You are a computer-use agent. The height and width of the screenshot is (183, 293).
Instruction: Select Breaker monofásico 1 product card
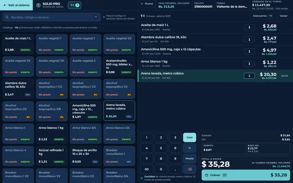tap(119, 156)
